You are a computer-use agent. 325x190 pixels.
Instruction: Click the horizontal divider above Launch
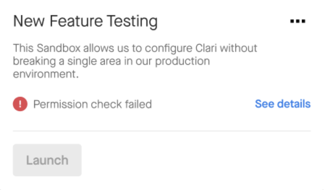162,131
